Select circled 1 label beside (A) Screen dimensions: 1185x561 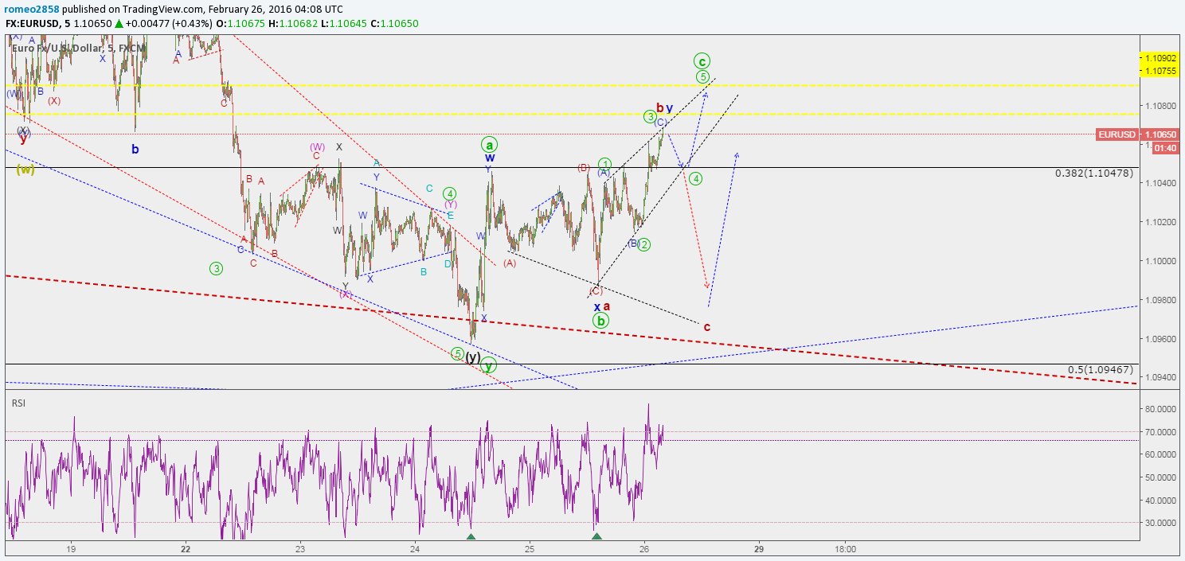pyautogui.click(x=604, y=164)
